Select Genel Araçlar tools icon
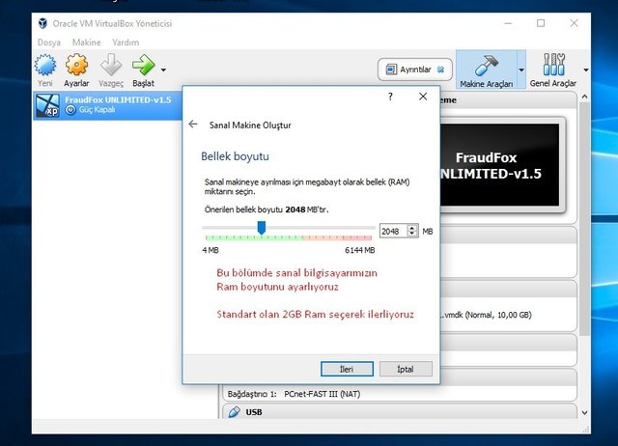This screenshot has width=618, height=446. tap(553, 65)
